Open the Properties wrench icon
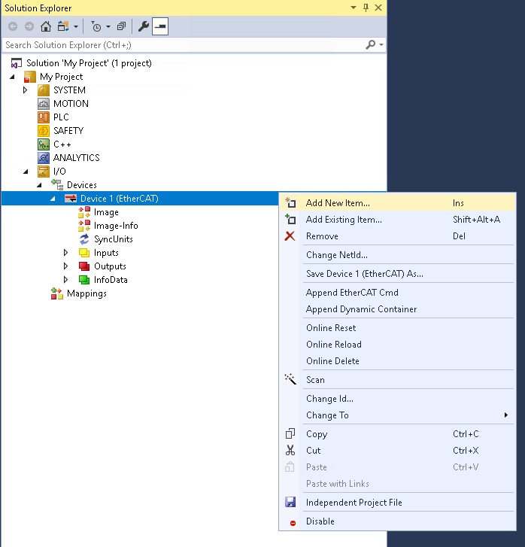Viewport: 525px width, 547px height. [144, 26]
